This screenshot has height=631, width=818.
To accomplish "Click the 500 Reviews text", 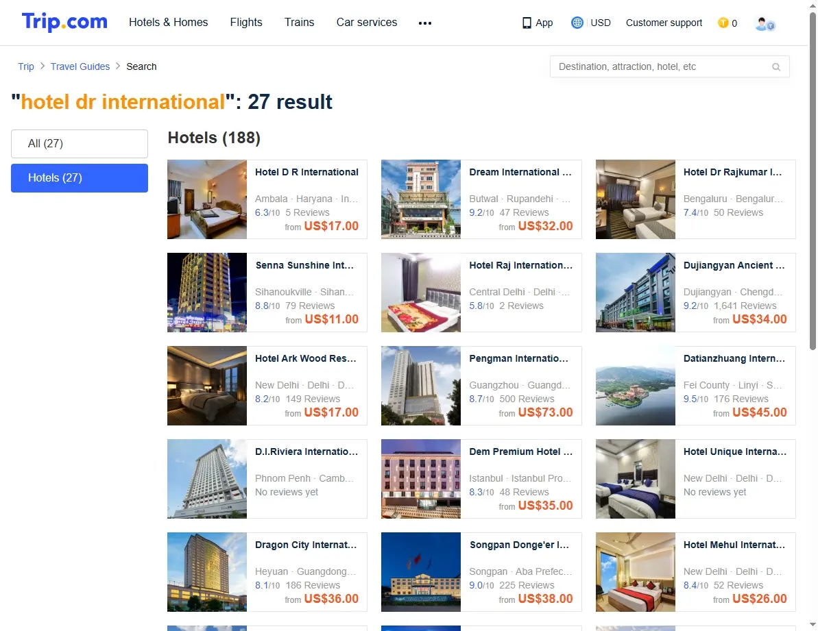I will point(527,399).
